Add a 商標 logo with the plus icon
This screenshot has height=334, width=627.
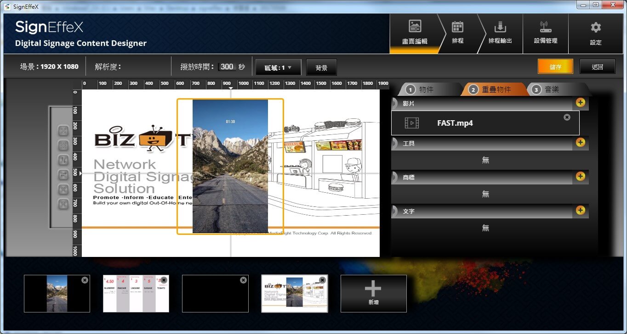pyautogui.click(x=580, y=176)
